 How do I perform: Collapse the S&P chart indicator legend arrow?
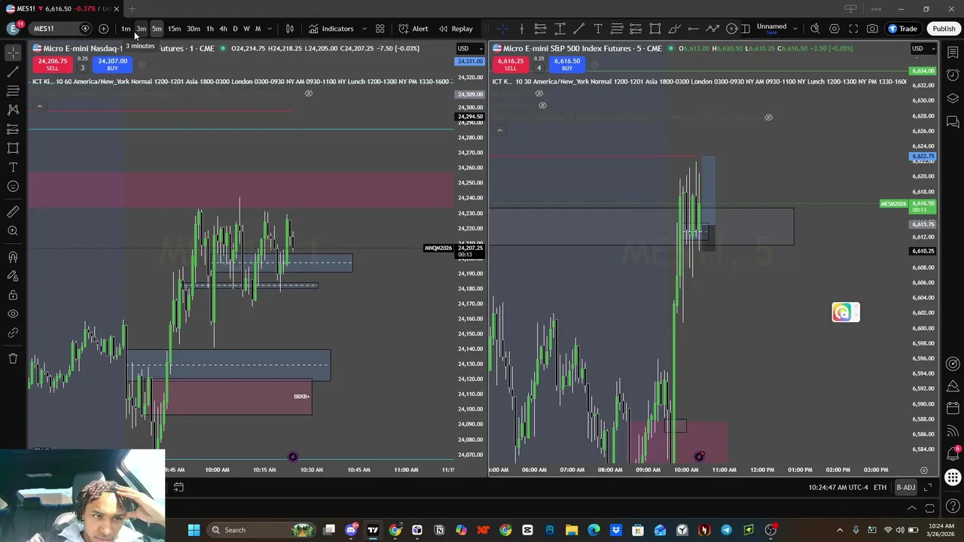pyautogui.click(x=499, y=130)
